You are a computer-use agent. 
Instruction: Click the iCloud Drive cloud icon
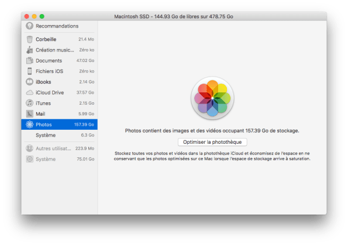[29, 92]
